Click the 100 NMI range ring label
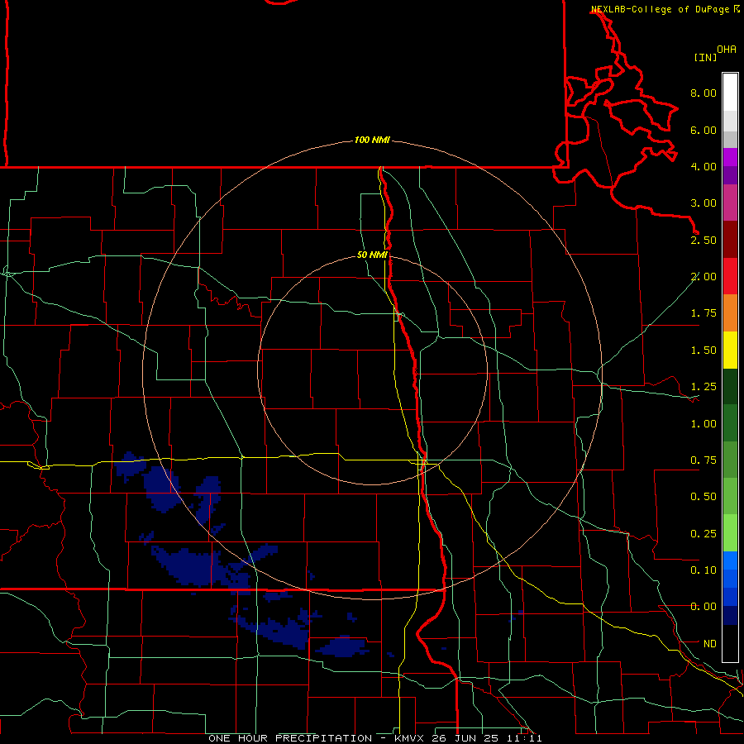 pos(372,140)
